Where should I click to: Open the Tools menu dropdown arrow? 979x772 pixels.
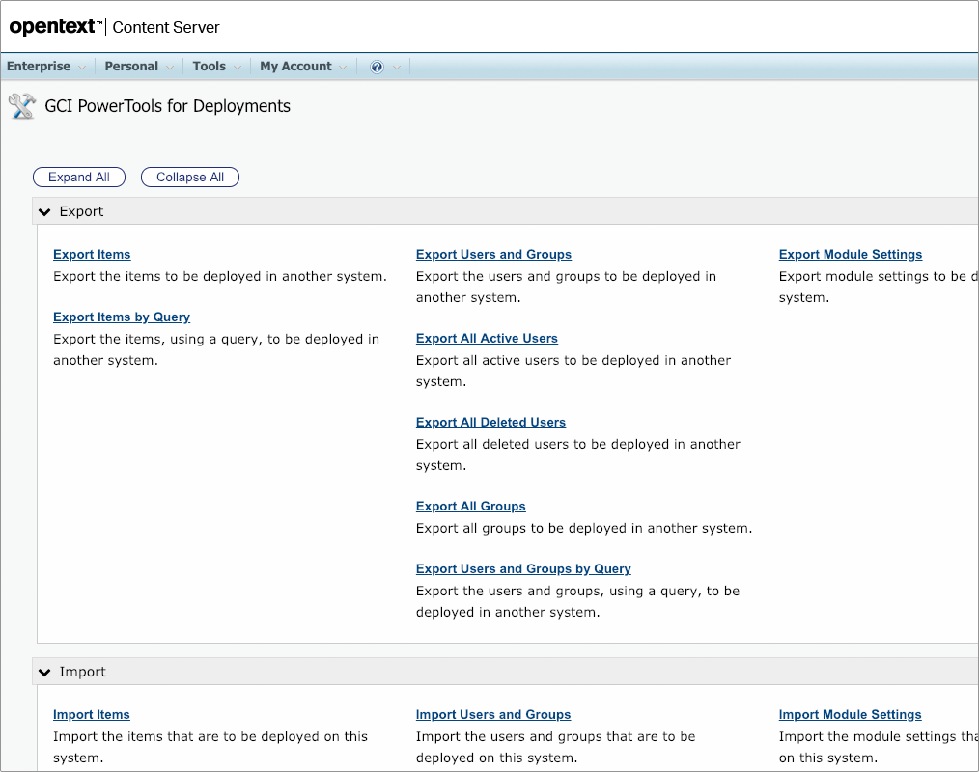[x=238, y=68]
